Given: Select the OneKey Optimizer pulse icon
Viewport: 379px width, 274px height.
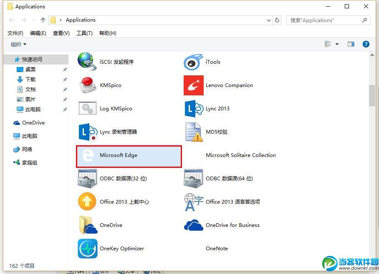Looking at the screenshot, I should 88,249.
